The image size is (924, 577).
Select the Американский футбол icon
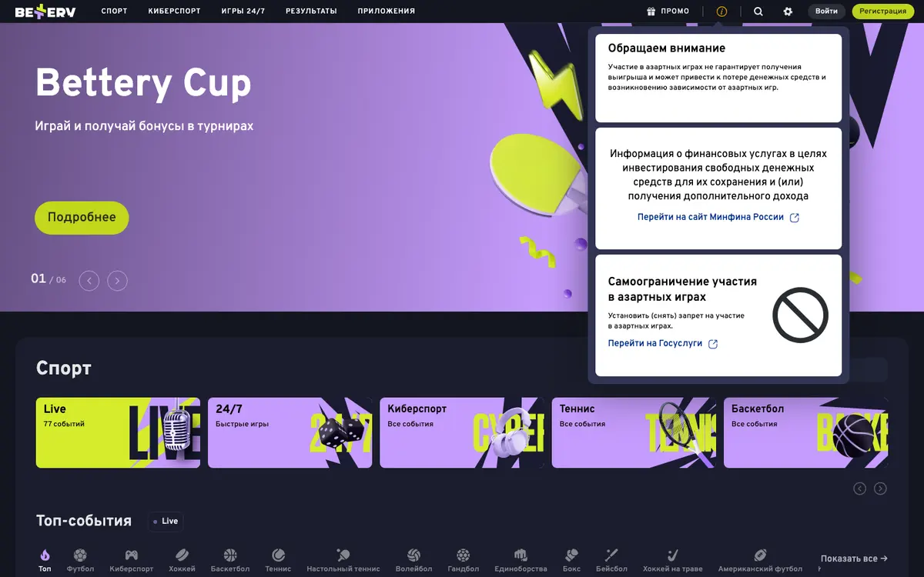click(761, 560)
